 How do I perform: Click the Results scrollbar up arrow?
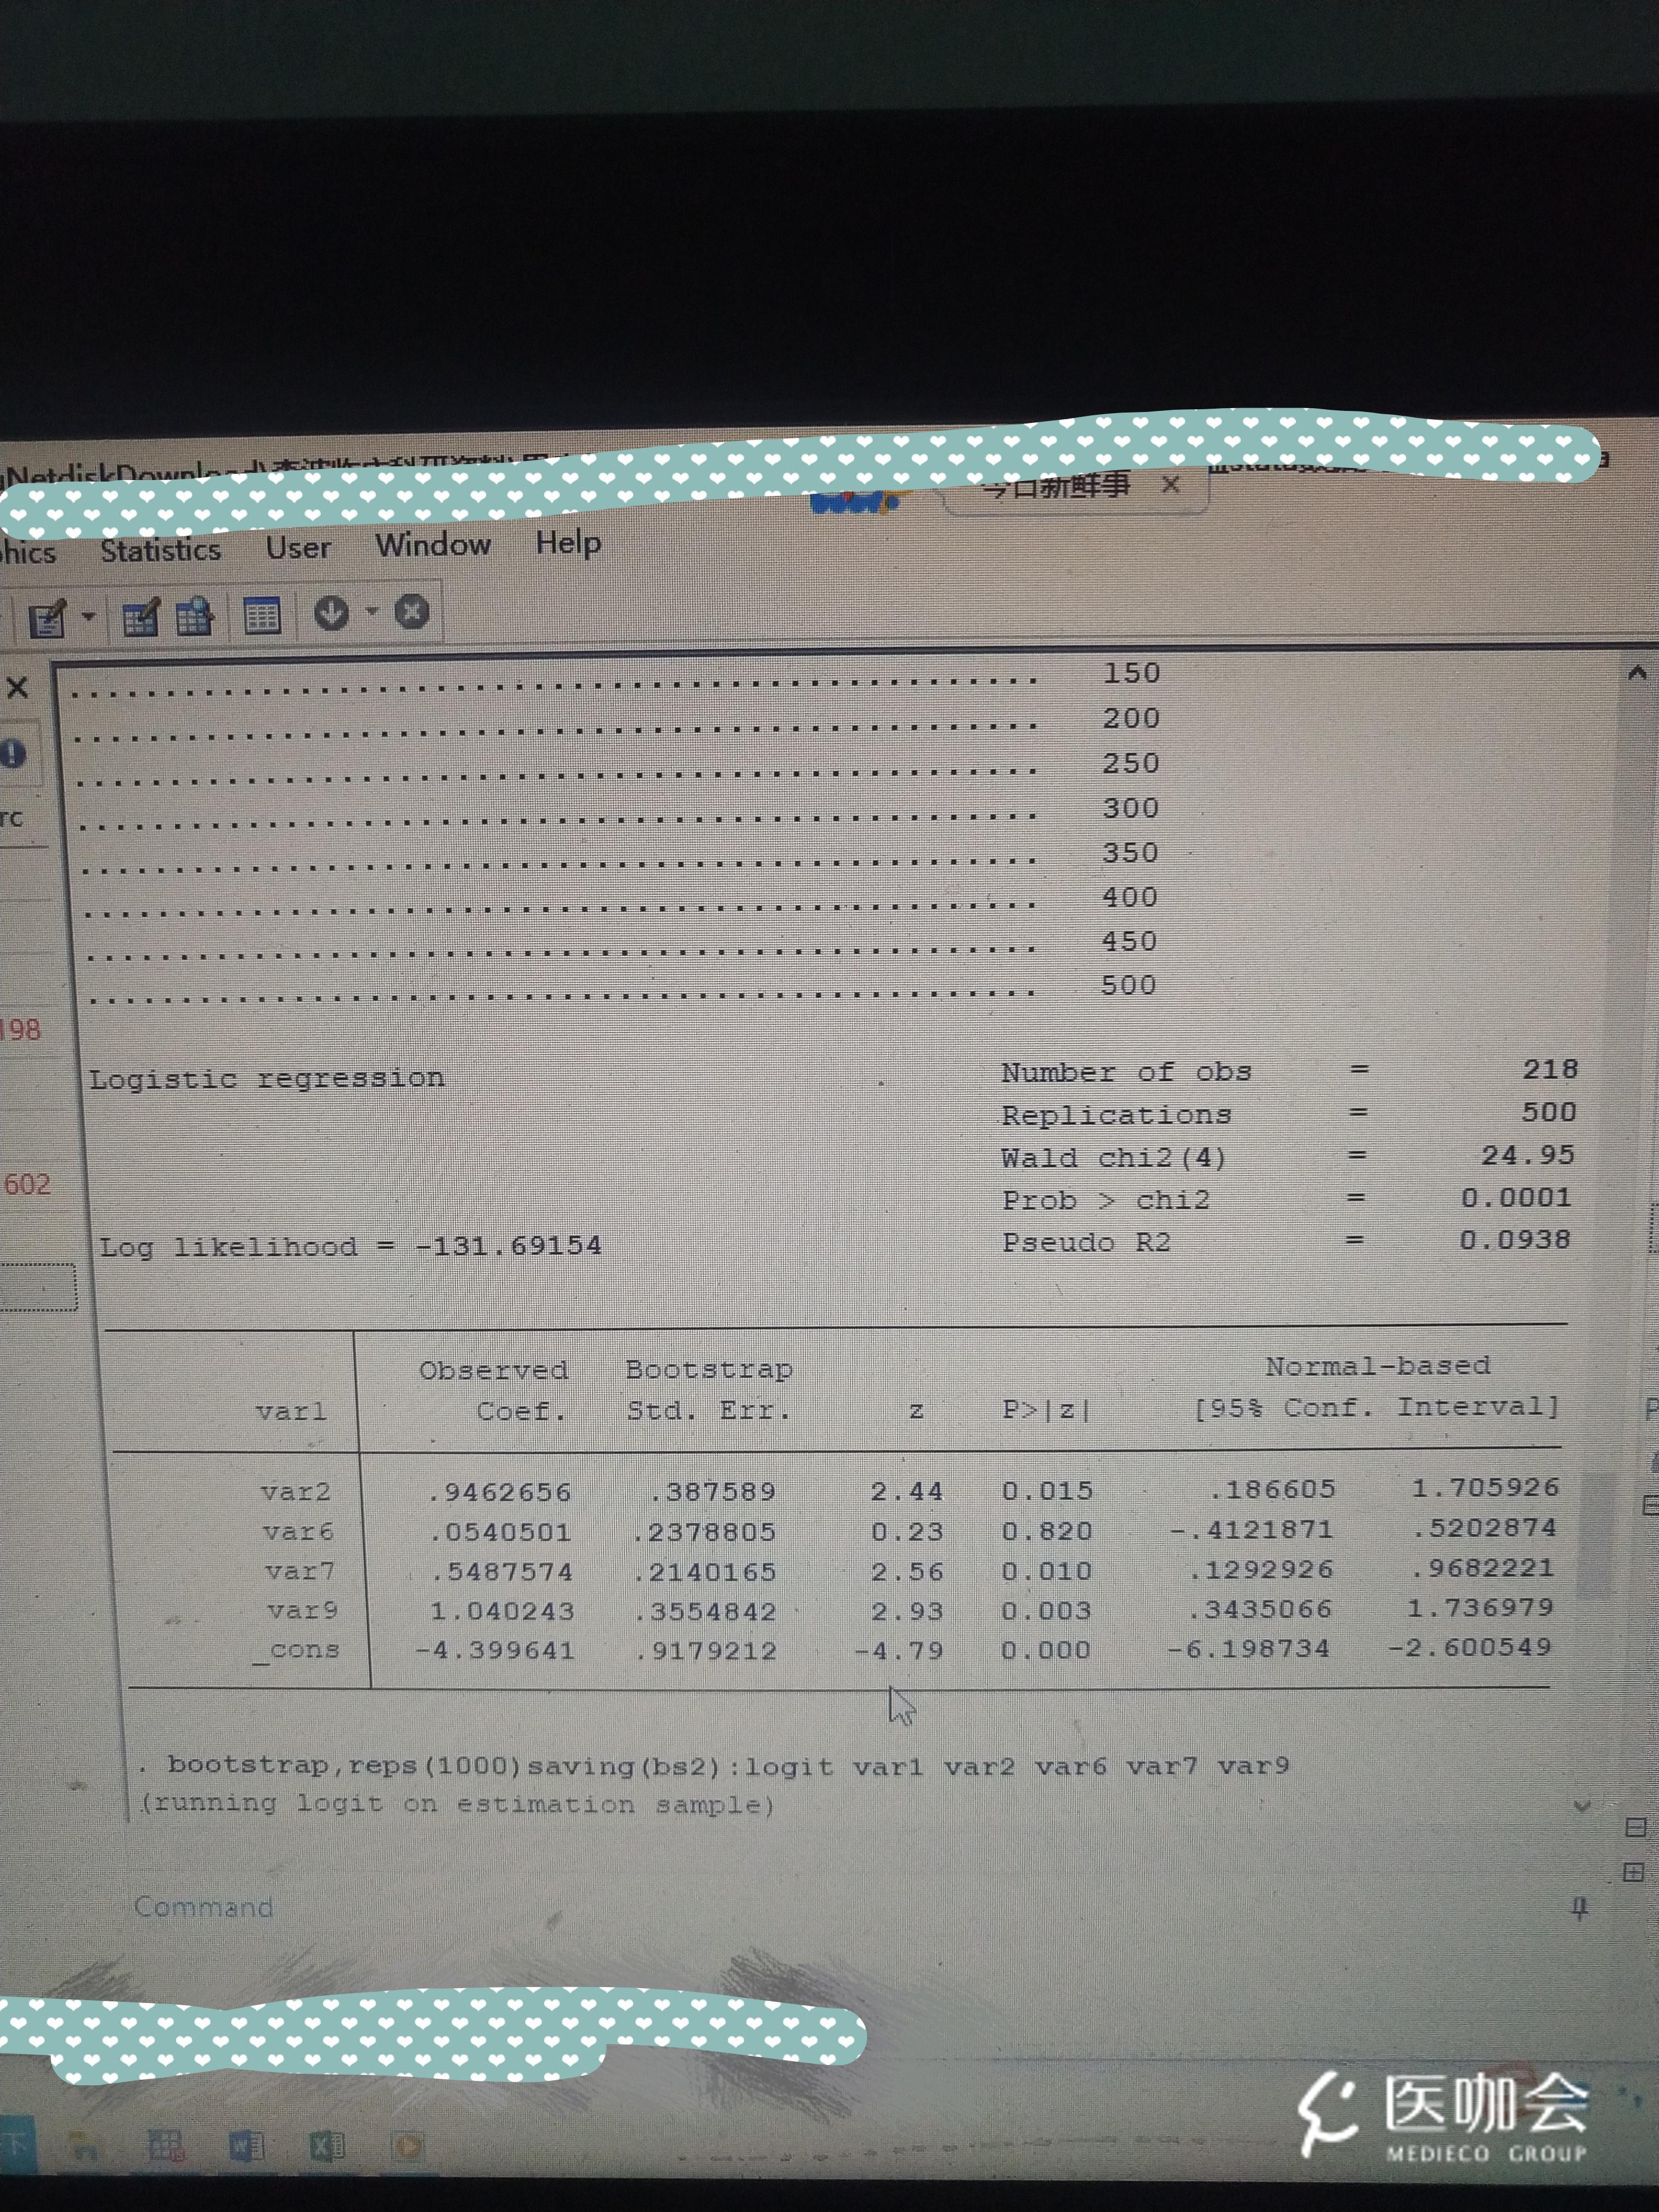pos(1634,672)
